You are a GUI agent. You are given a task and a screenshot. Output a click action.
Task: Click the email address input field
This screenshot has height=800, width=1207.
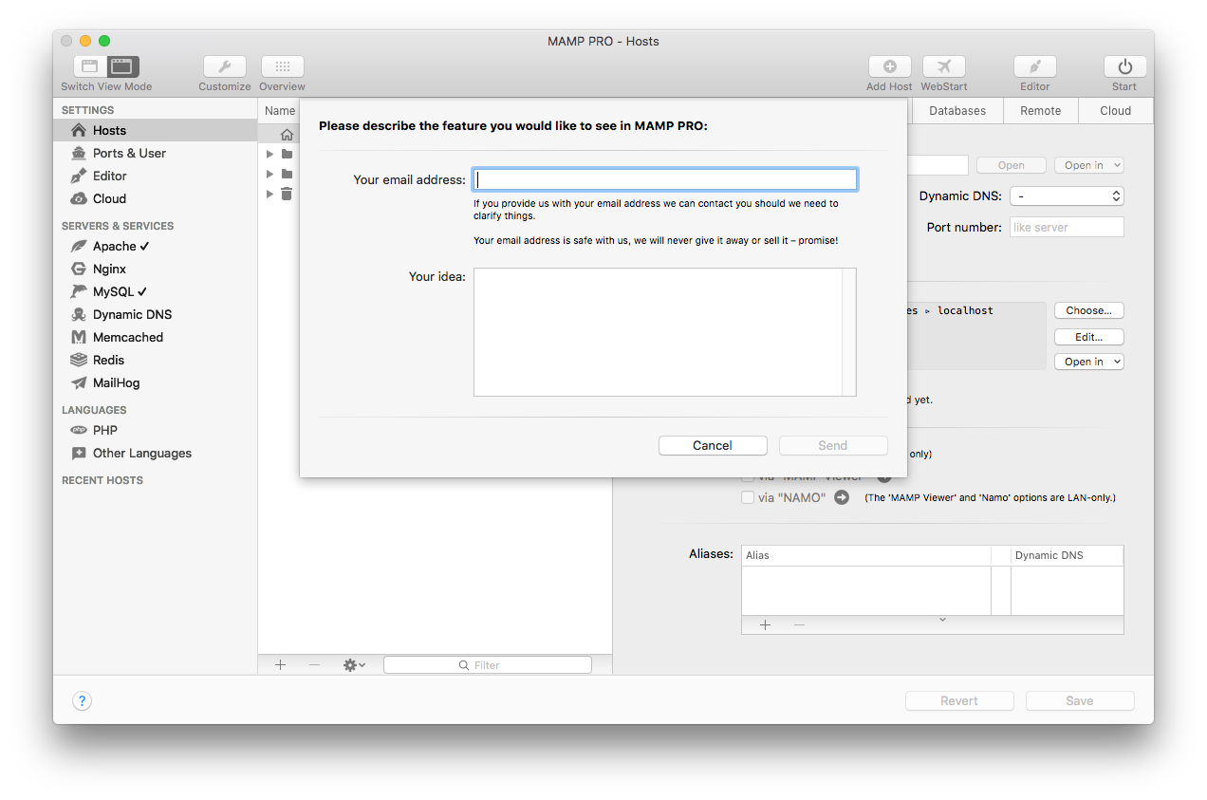664,178
